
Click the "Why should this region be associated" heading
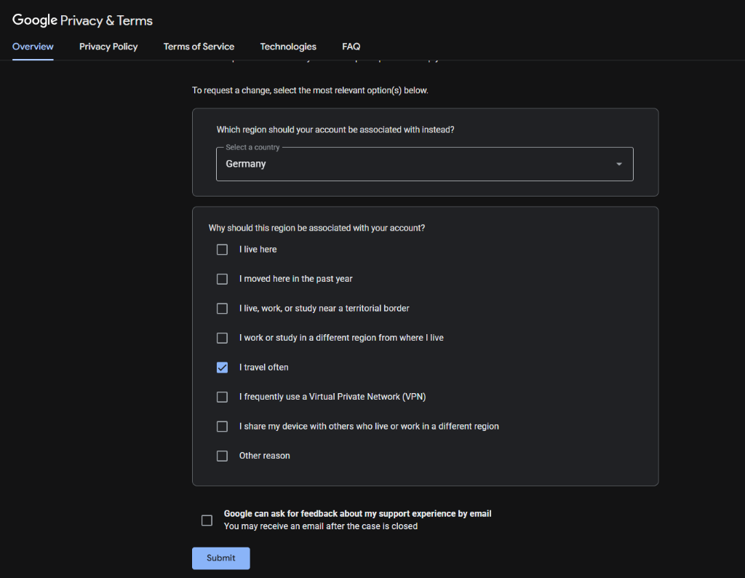pyautogui.click(x=317, y=228)
